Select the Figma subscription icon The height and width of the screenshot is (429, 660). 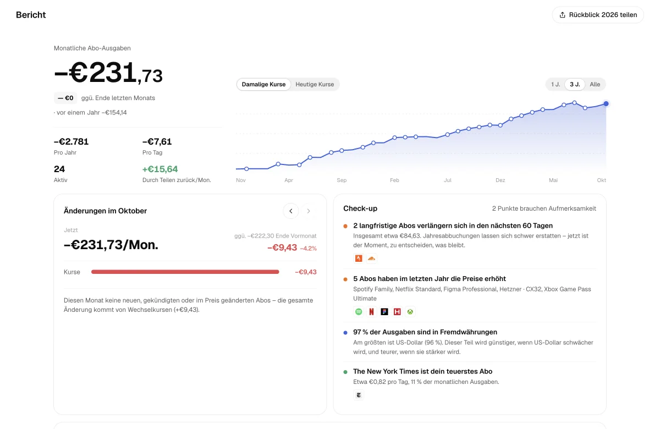pos(384,311)
